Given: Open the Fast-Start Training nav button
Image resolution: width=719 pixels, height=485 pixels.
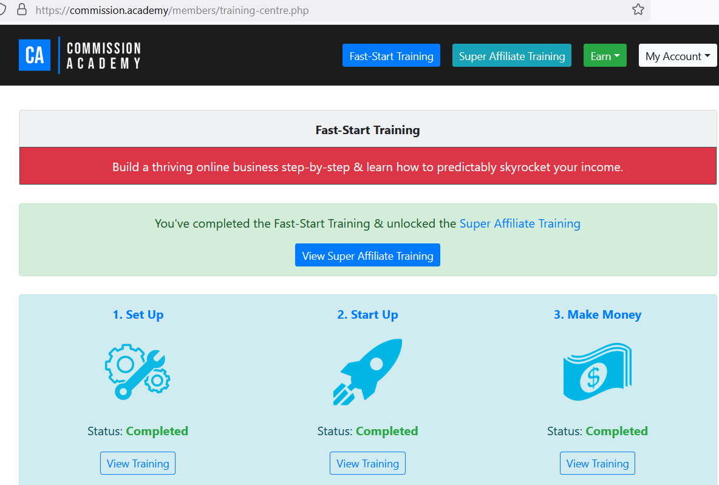Looking at the screenshot, I should [x=391, y=55].
